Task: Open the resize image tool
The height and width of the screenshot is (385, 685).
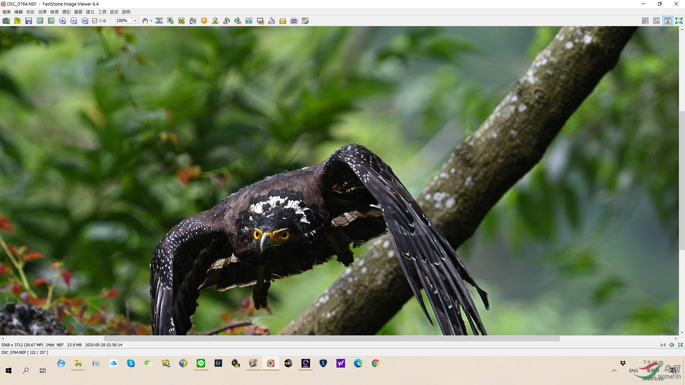Action: point(170,21)
